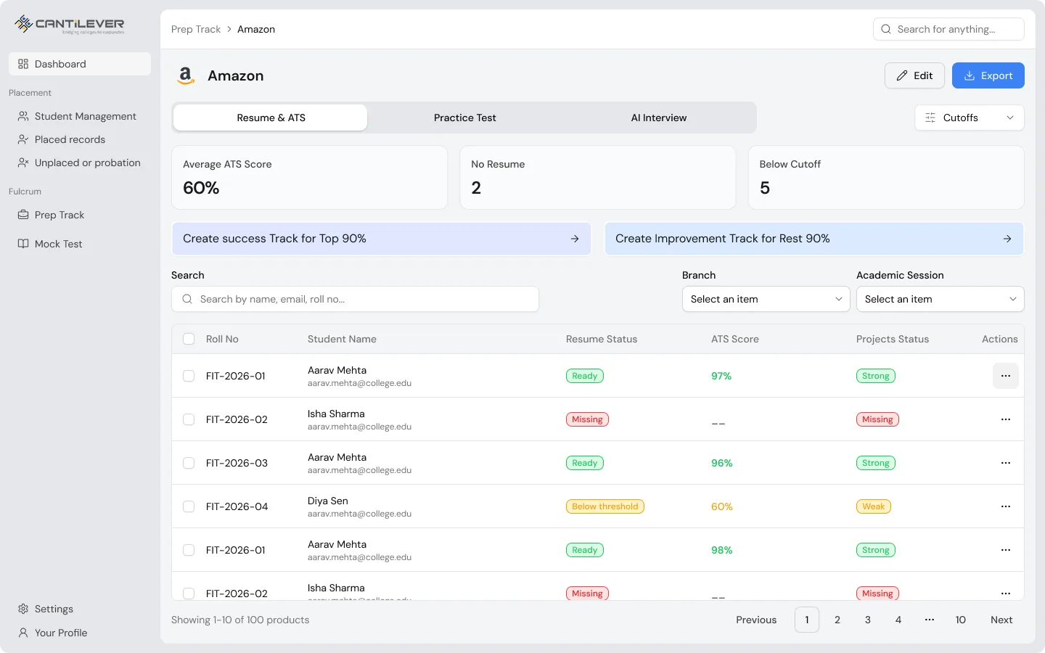Click the Below threshold status badge
This screenshot has height=653, width=1045.
pos(605,506)
